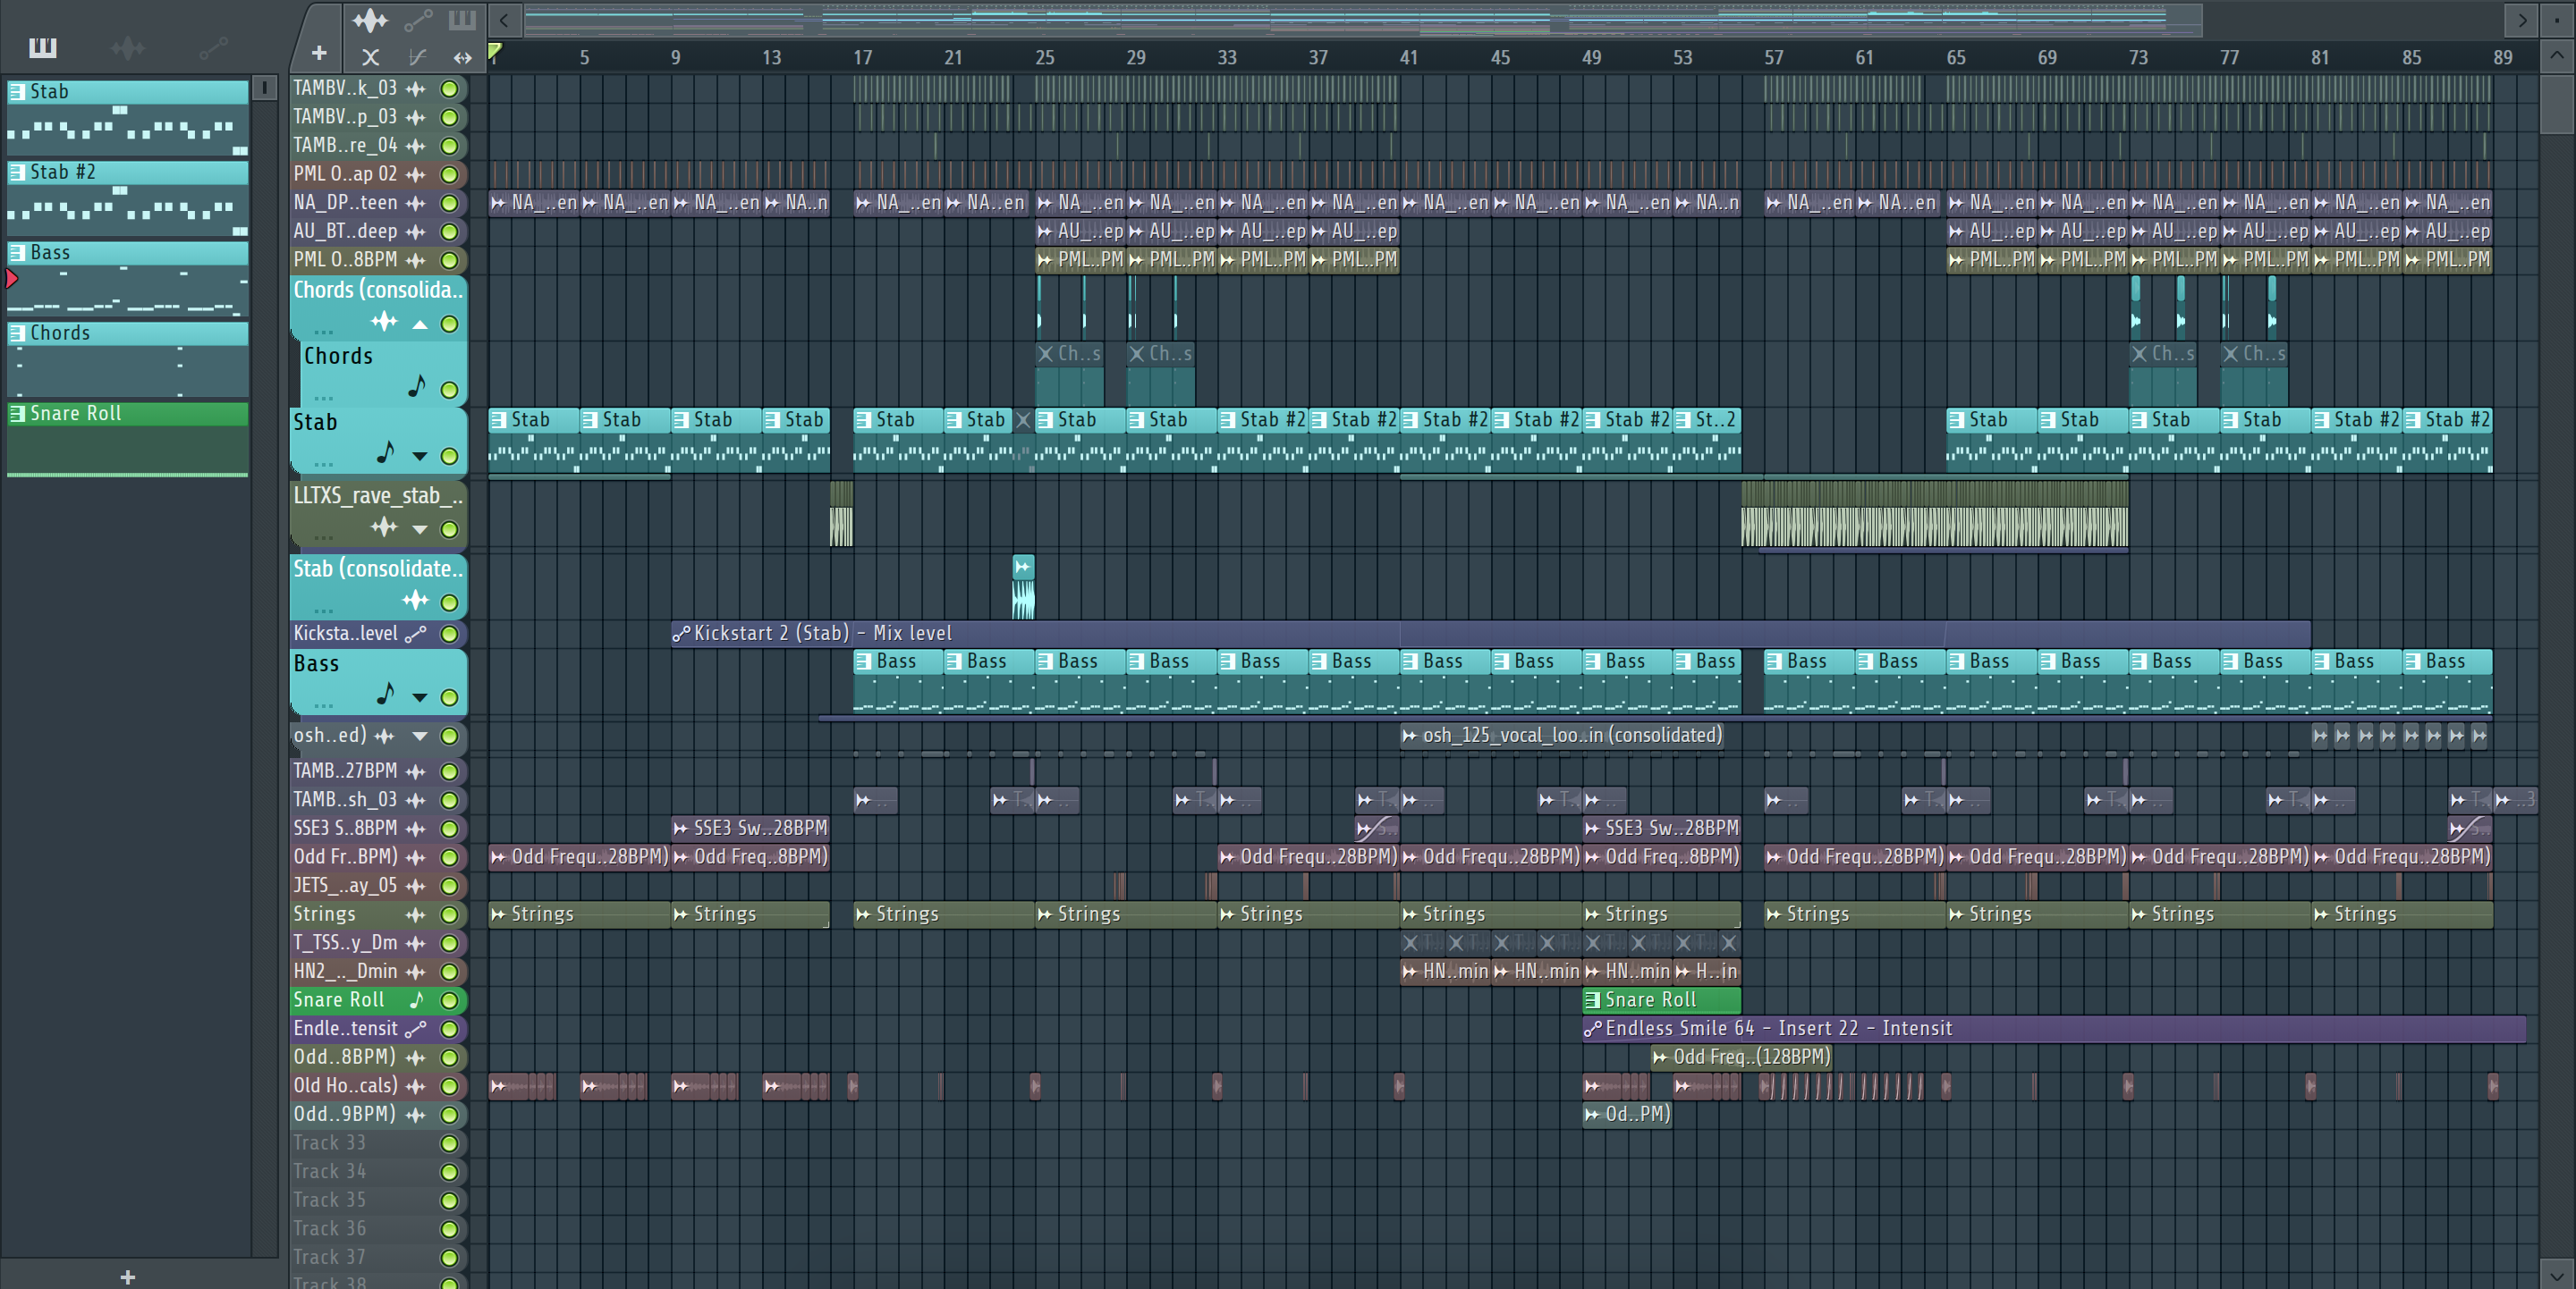
Task: Click the horizontal arrows icon in playlist toolbar
Action: (x=462, y=57)
